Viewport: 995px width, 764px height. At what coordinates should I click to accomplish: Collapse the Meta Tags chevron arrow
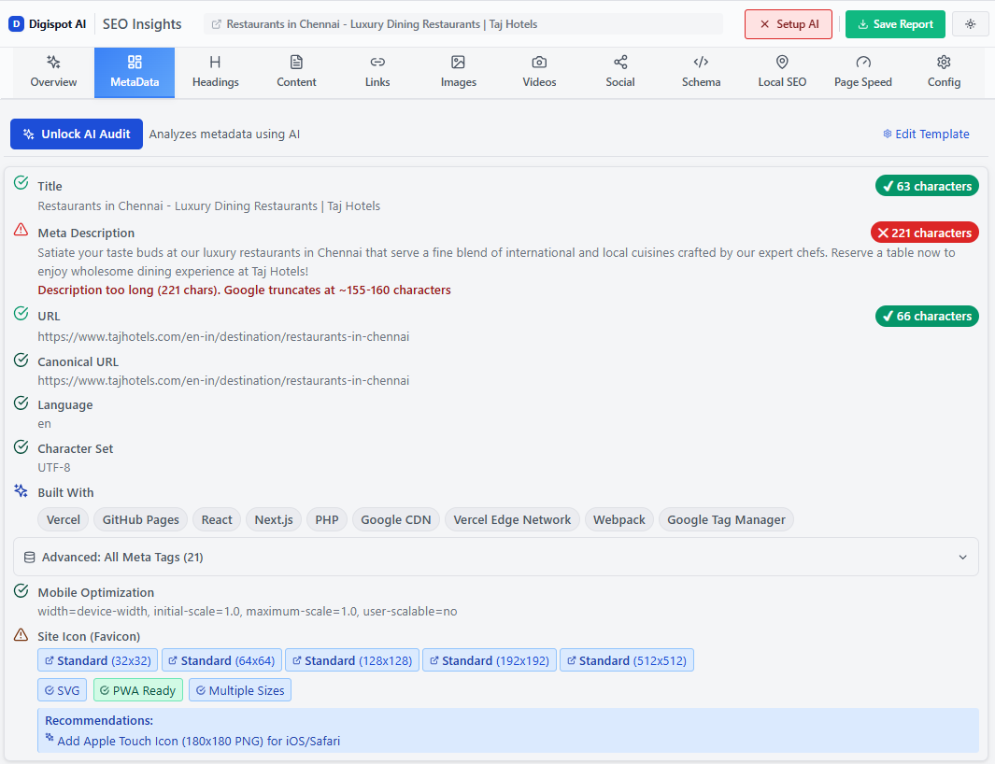tap(962, 557)
